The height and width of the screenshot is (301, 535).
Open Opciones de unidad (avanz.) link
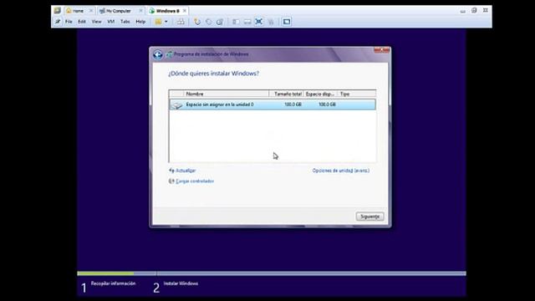pyautogui.click(x=341, y=171)
